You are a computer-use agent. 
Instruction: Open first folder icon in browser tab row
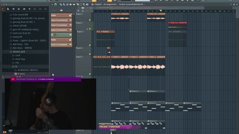click(35, 9)
